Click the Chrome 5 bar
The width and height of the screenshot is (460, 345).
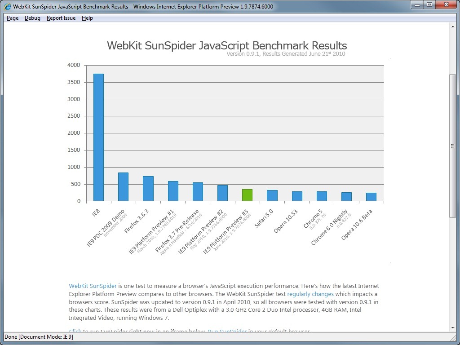(x=322, y=196)
